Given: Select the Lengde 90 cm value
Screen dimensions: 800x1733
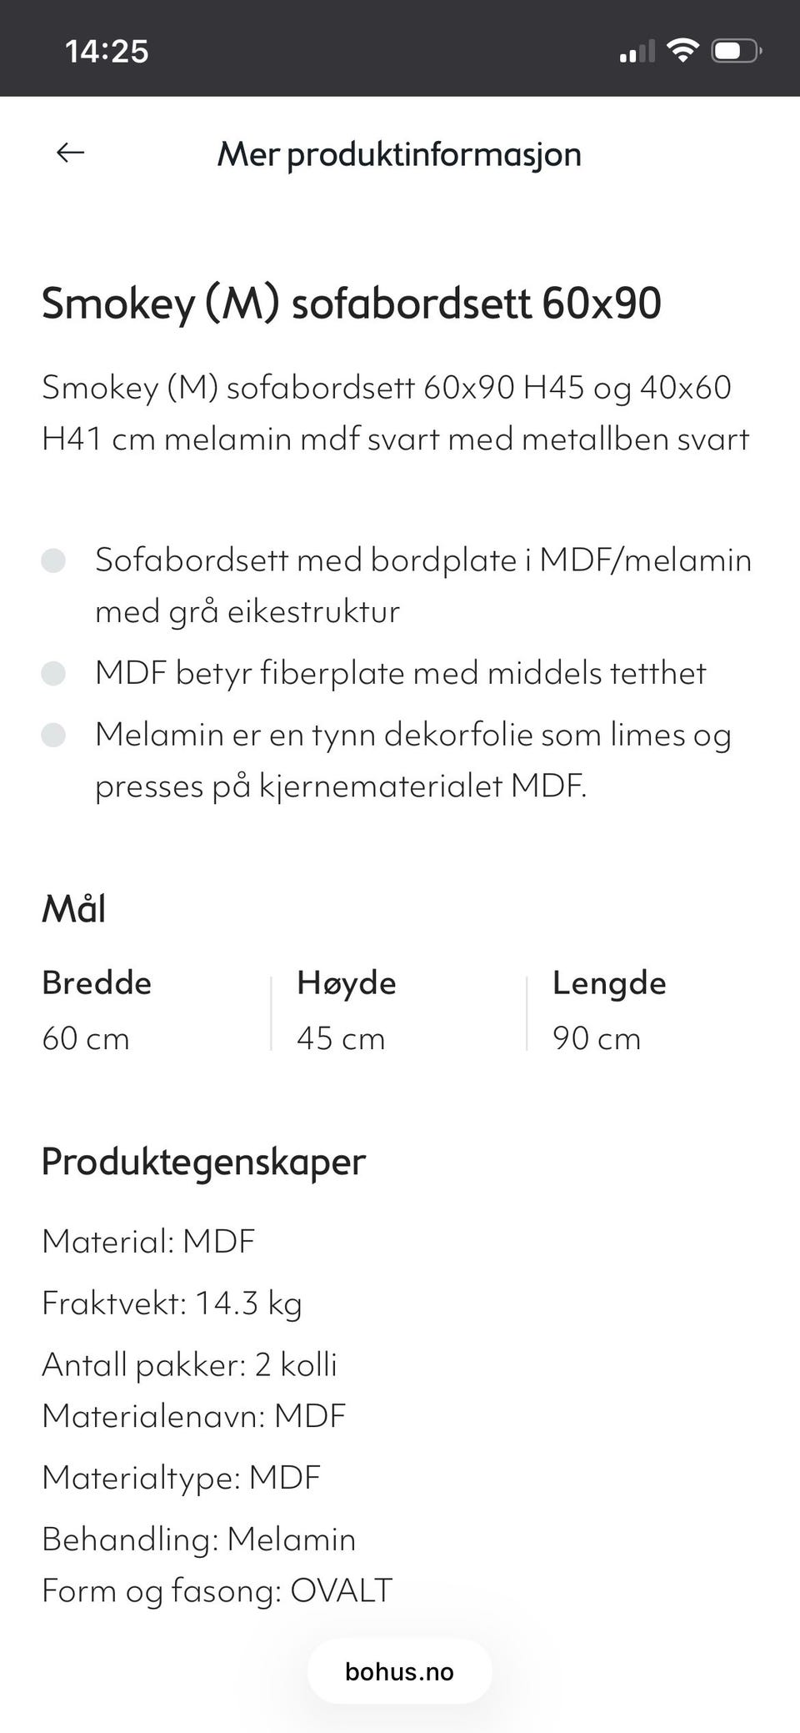Looking at the screenshot, I should coord(597,1037).
